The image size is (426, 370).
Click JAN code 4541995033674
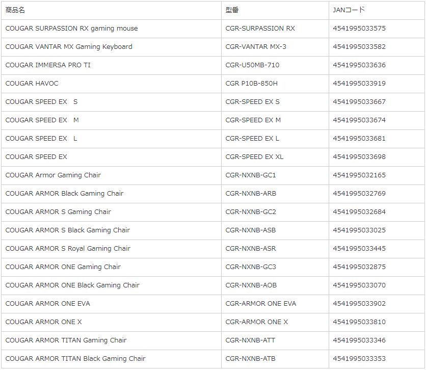point(359,120)
